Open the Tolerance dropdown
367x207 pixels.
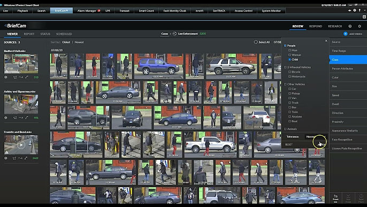click(316, 137)
